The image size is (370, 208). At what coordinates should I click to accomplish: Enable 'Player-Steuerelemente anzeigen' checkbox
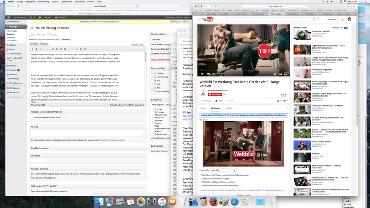[x=201, y=179]
